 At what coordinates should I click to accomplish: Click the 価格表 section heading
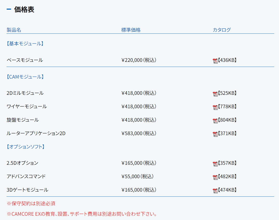24,10
